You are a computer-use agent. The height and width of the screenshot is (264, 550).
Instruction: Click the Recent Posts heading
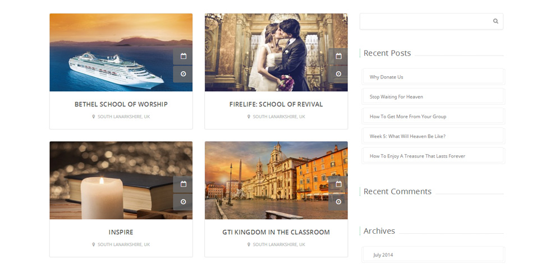(x=387, y=53)
